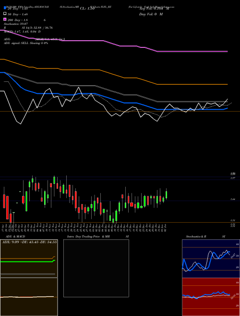240x316 pixels.
Task: Click the 'Stochastics & R' panel title
Action: click(196, 237)
